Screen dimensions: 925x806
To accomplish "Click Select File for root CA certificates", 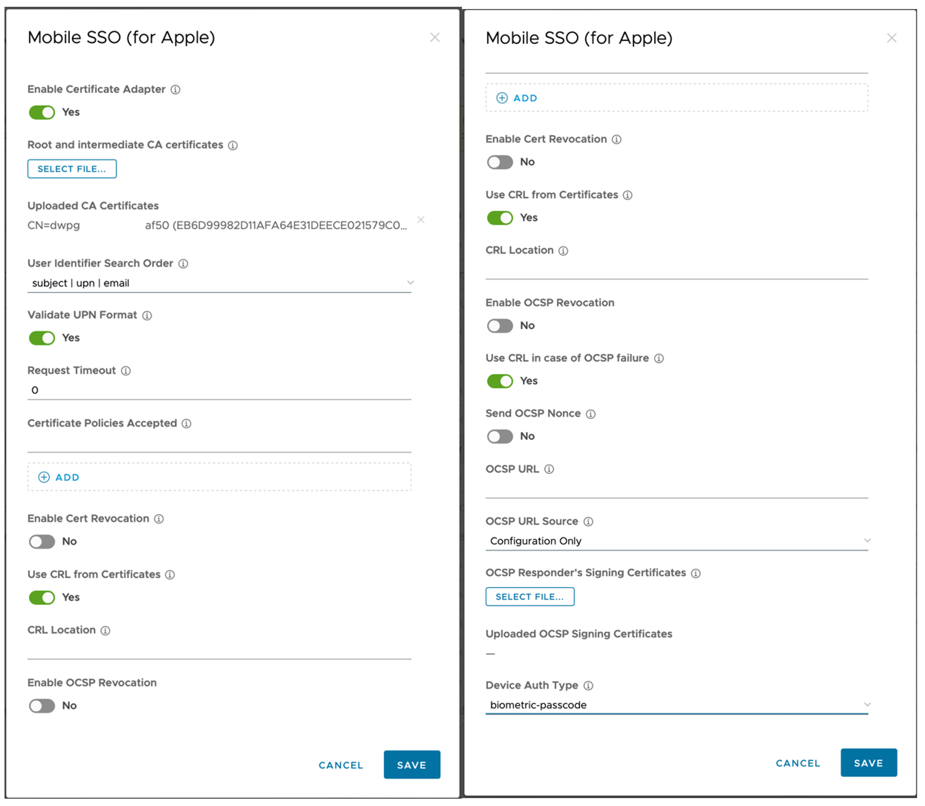I will pyautogui.click(x=72, y=169).
